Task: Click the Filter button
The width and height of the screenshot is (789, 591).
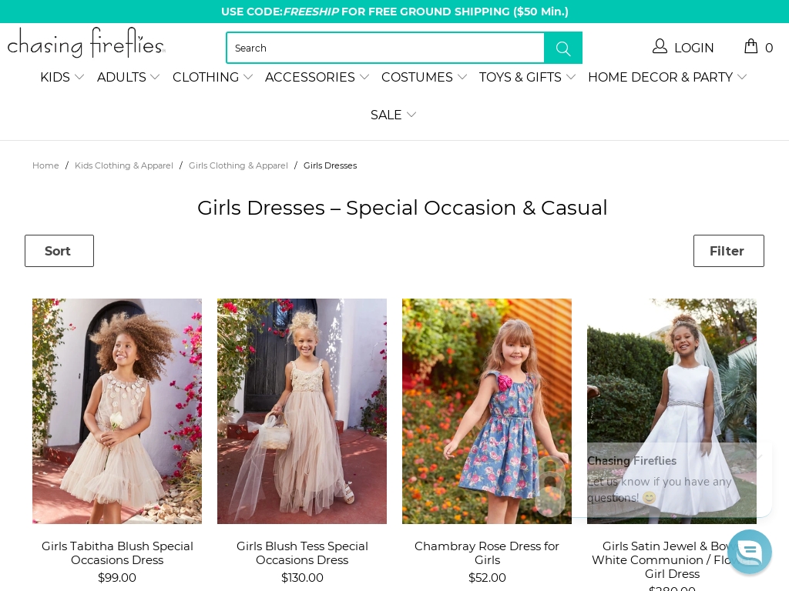Action: point(728,251)
